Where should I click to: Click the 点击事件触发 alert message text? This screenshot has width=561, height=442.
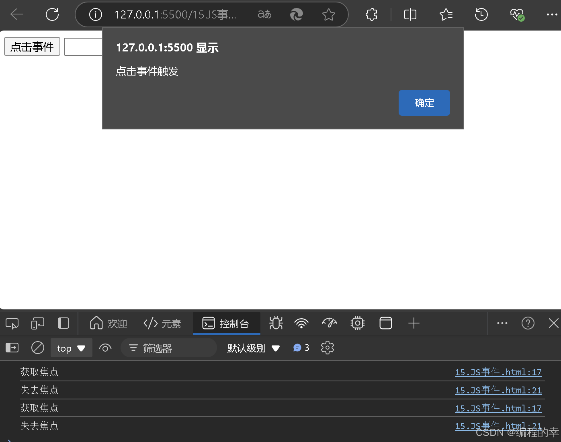(147, 72)
